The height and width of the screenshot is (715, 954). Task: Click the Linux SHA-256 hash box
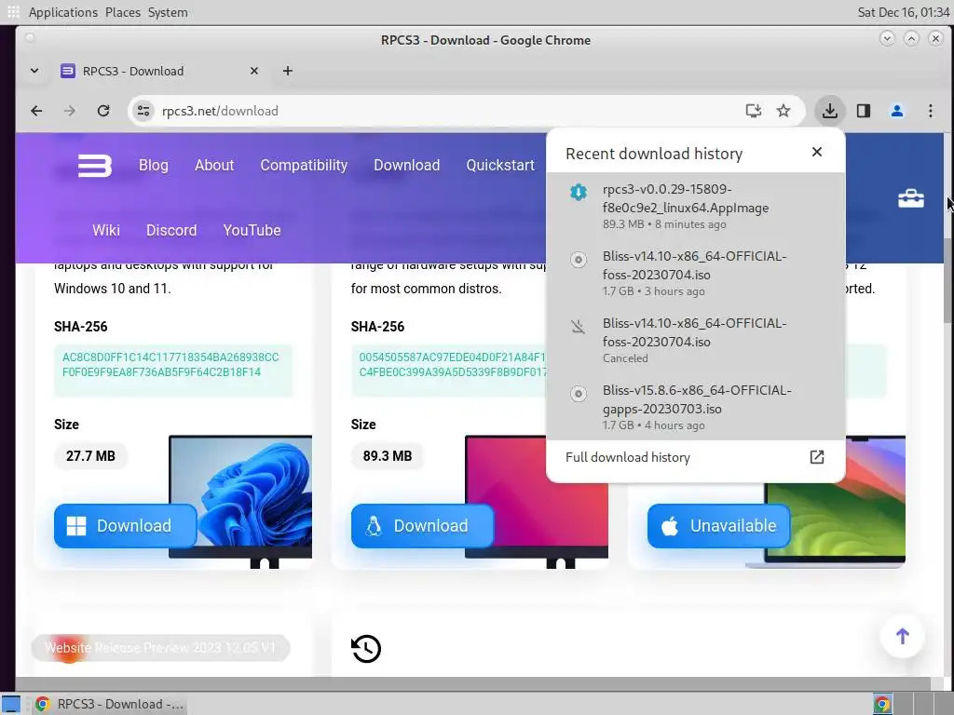pyautogui.click(x=449, y=371)
